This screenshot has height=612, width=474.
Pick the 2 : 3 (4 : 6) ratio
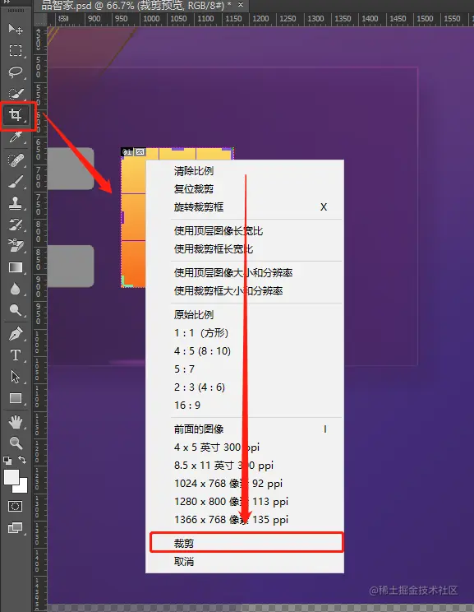tap(245, 387)
